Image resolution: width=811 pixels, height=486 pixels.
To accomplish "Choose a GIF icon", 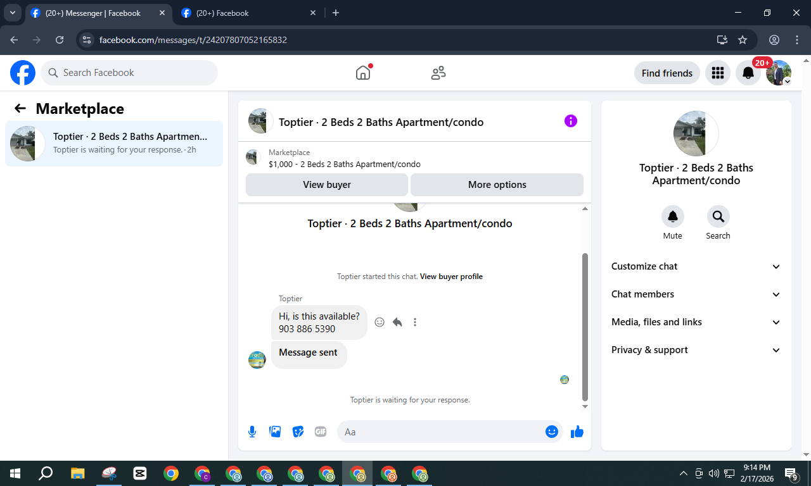I will coord(321,432).
